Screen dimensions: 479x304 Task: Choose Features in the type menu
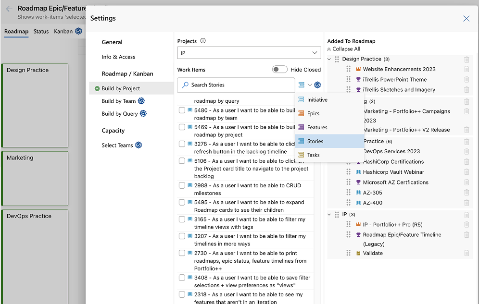point(317,127)
